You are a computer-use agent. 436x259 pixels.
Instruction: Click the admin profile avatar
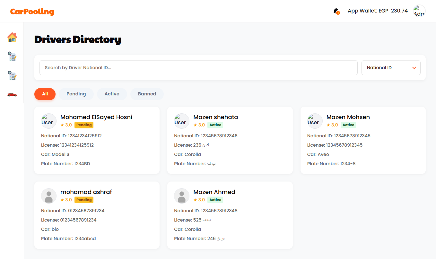(x=419, y=11)
